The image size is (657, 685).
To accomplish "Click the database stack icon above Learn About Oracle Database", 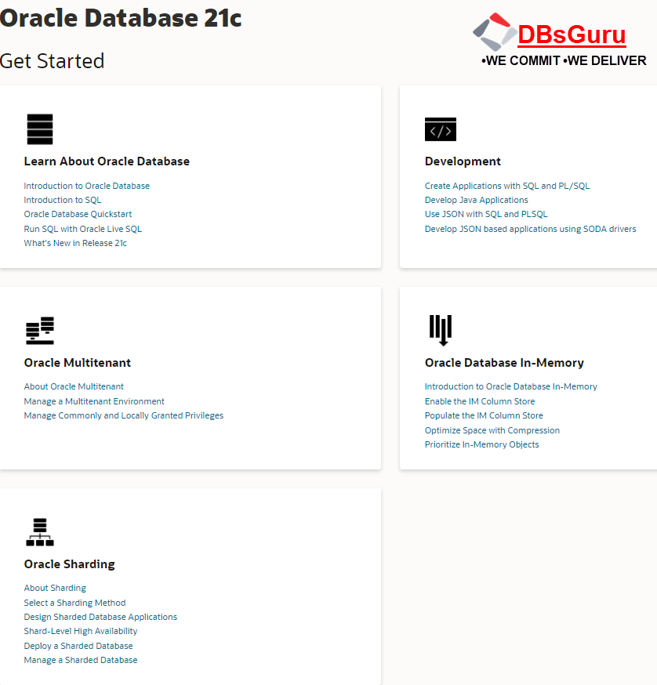I will tap(39, 129).
